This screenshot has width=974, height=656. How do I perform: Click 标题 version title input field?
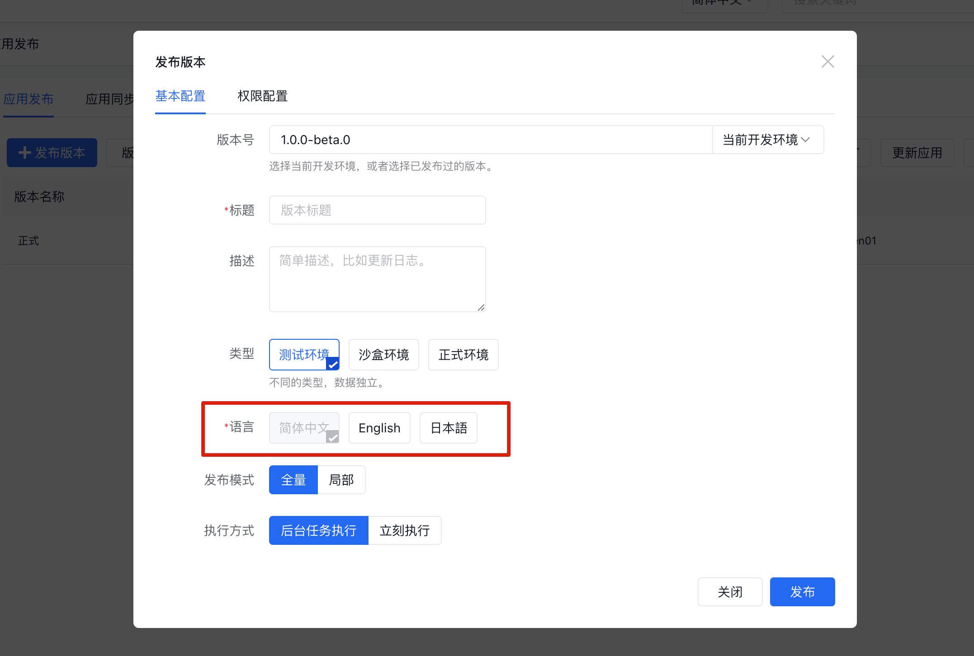[378, 211]
